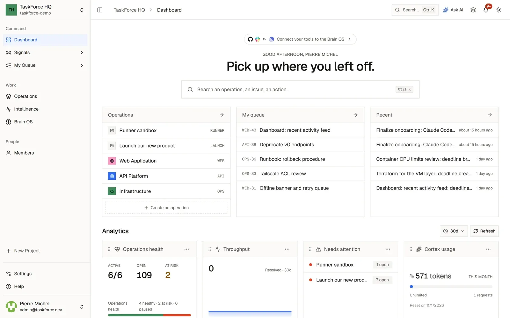Open Cortex usage widget options menu
510x318 pixels.
(488, 249)
